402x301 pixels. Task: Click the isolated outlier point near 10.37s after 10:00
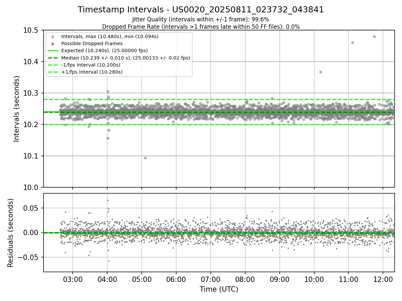[x=321, y=72]
